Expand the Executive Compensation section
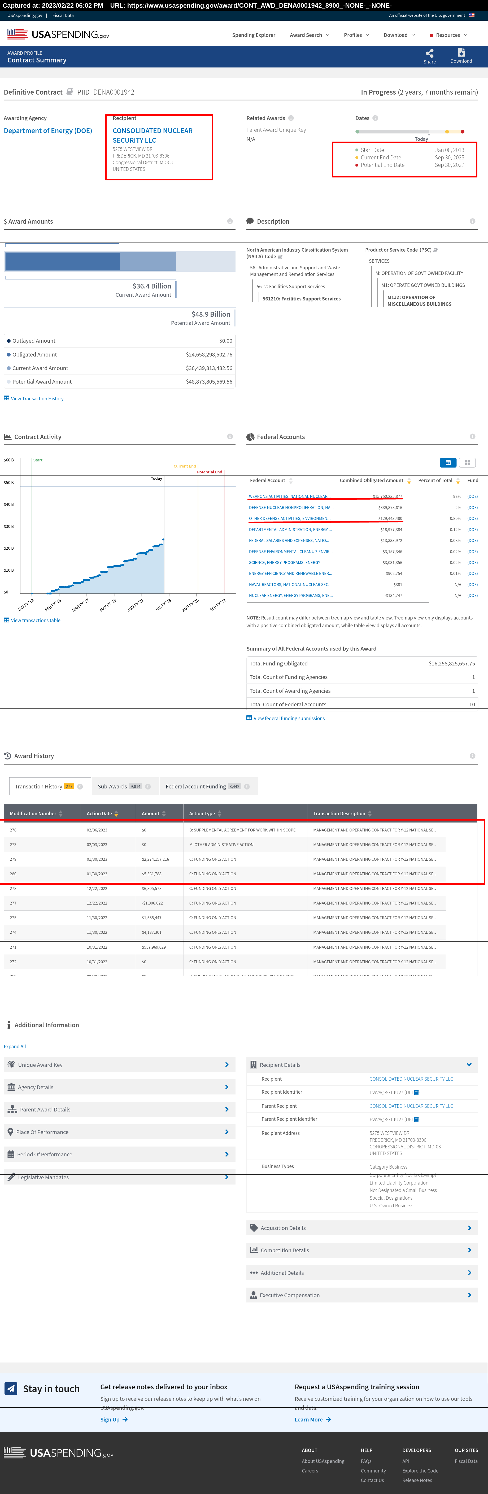The width and height of the screenshot is (488, 1494). click(362, 1295)
